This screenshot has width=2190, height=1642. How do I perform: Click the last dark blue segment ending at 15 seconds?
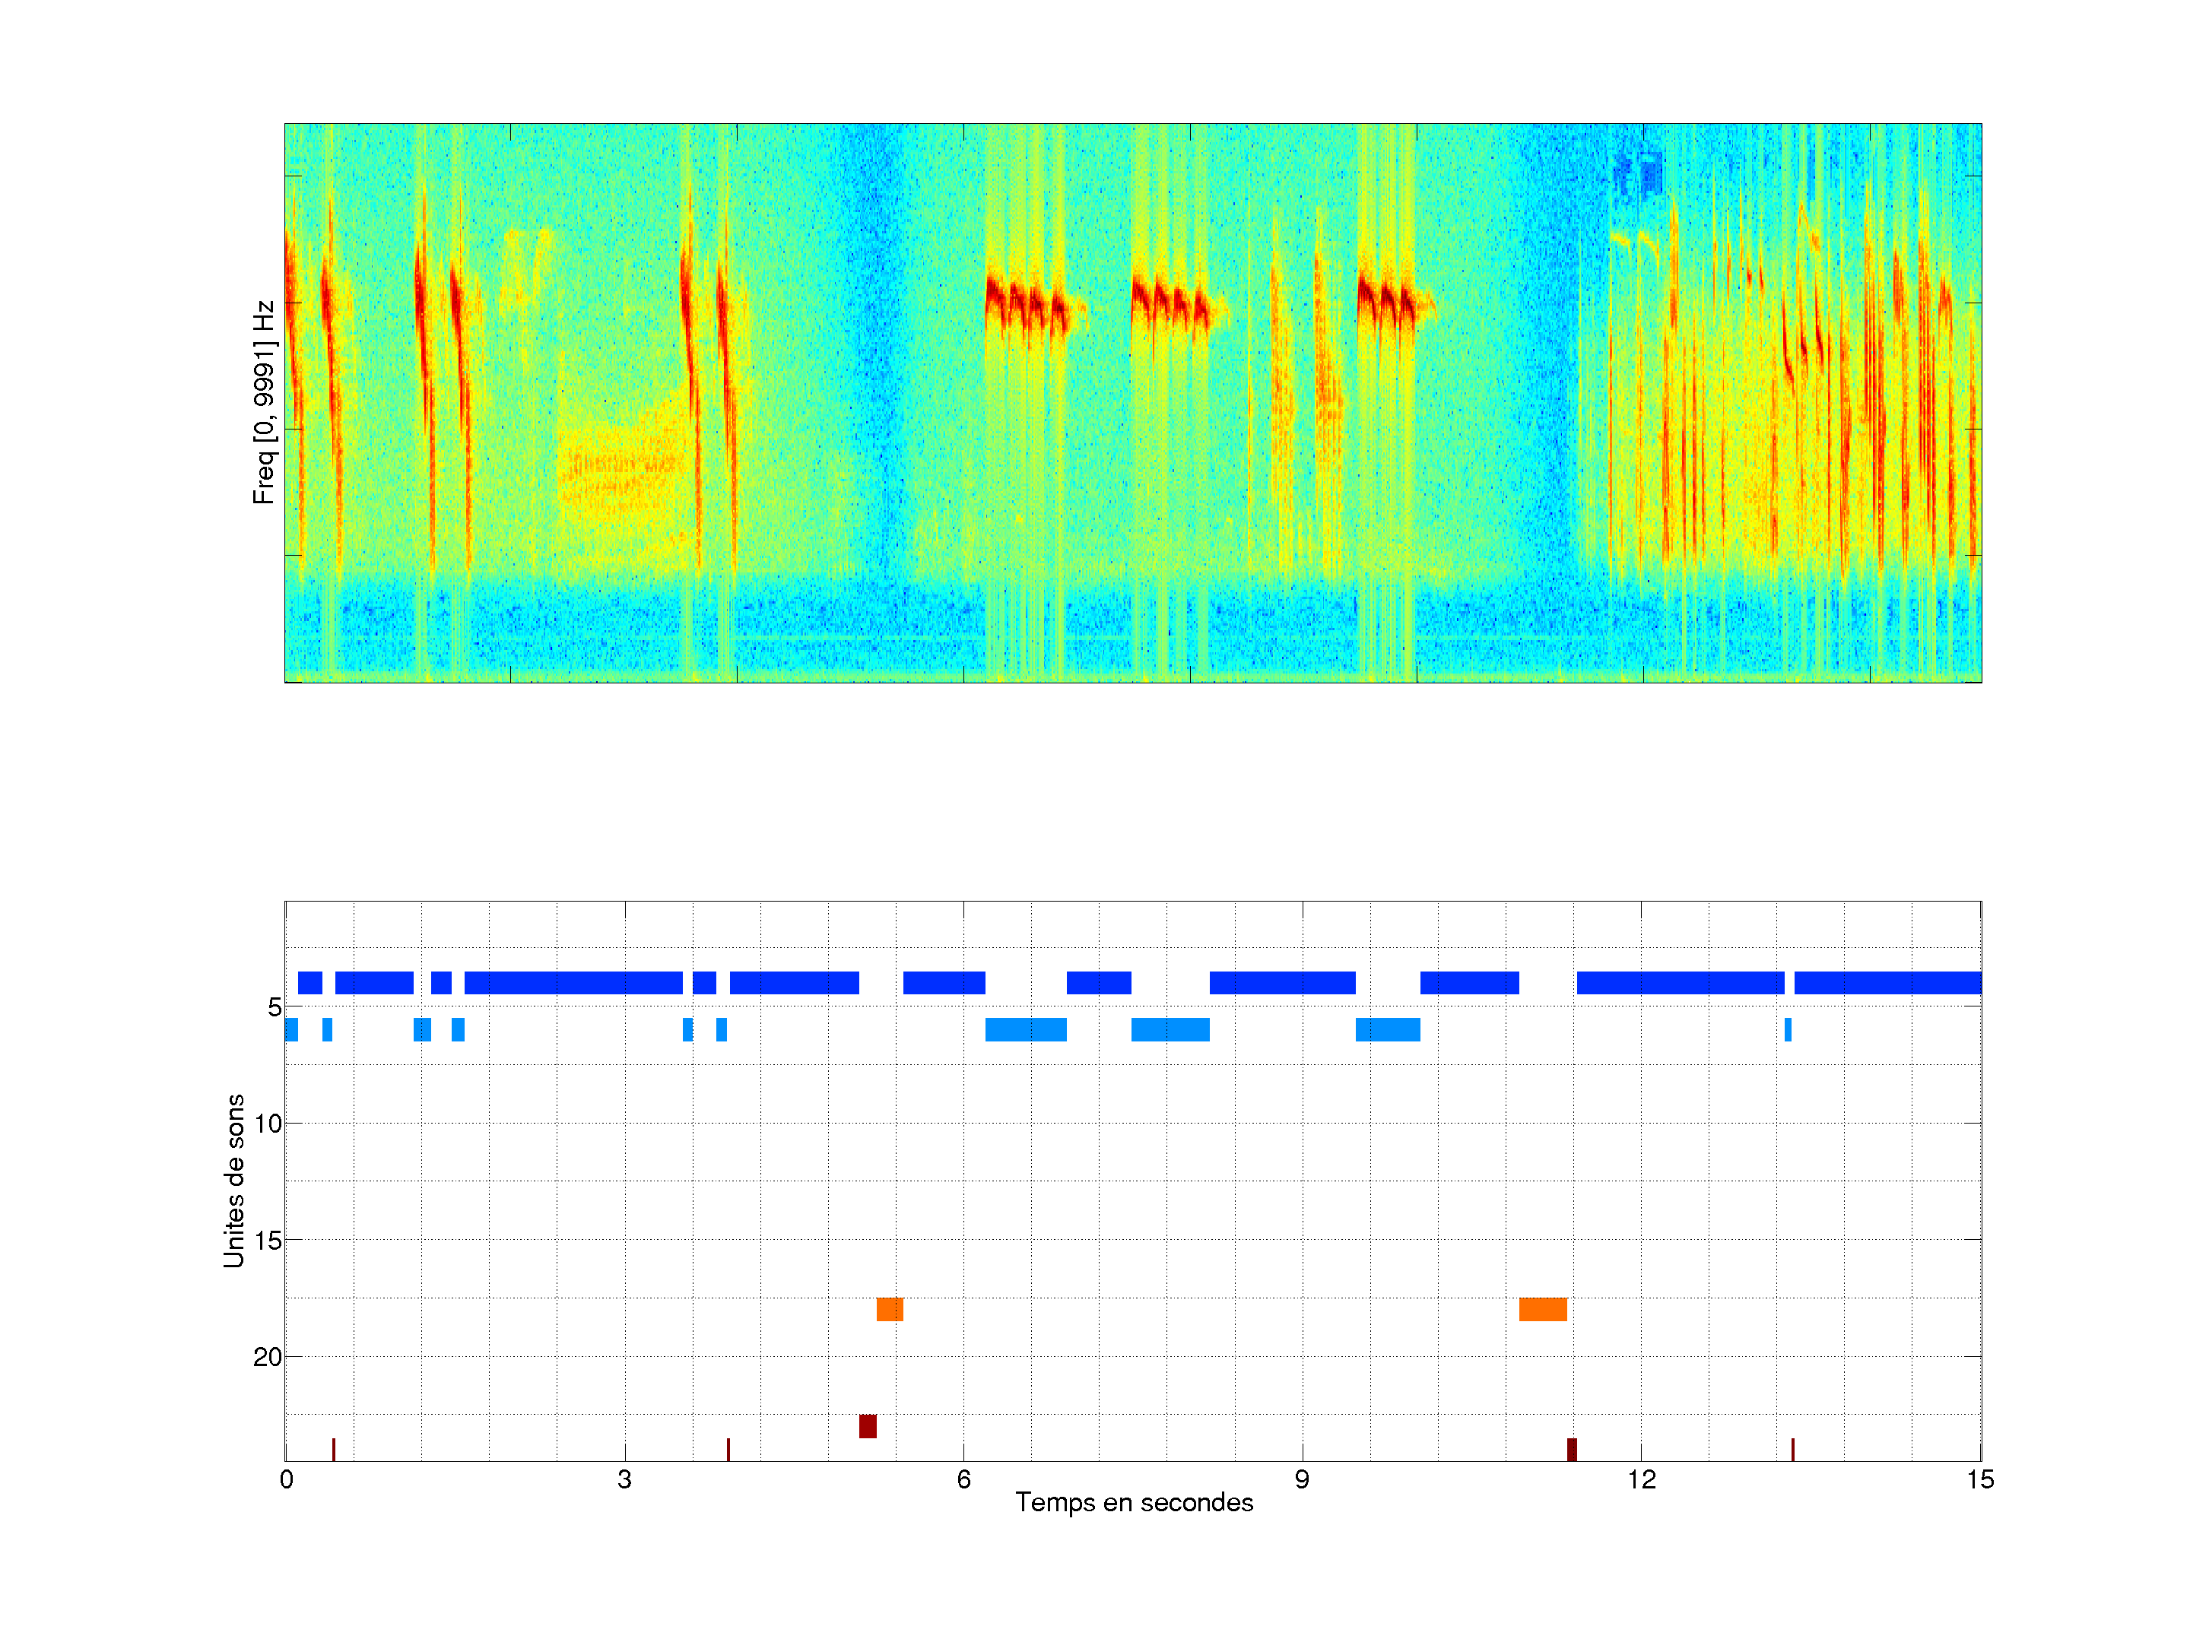click(1887, 983)
